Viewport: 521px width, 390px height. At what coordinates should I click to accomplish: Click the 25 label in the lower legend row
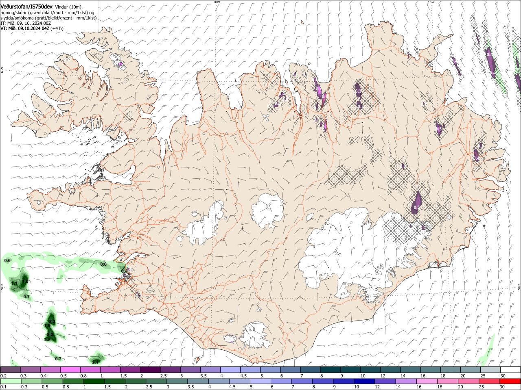[x=482, y=387]
